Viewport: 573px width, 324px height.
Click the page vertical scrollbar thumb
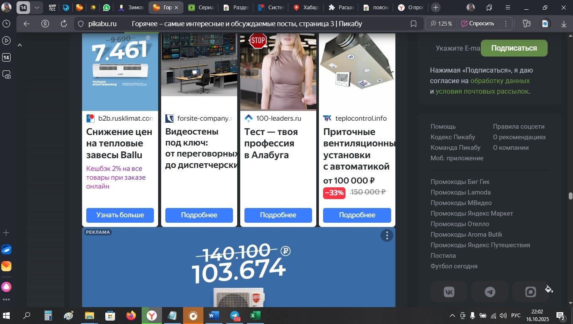[570, 196]
